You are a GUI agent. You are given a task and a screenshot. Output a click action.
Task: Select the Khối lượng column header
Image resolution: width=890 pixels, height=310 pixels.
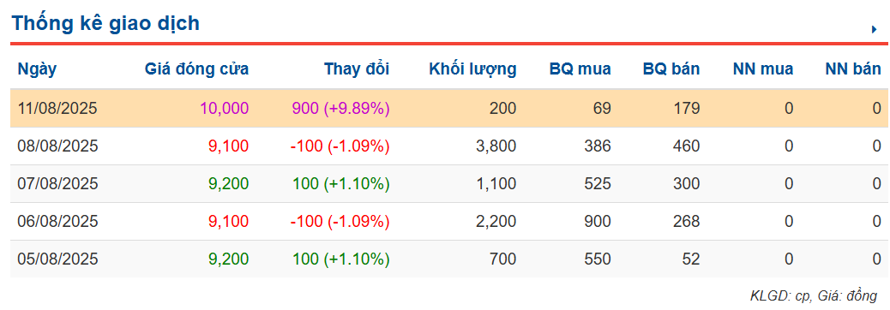pyautogui.click(x=472, y=69)
